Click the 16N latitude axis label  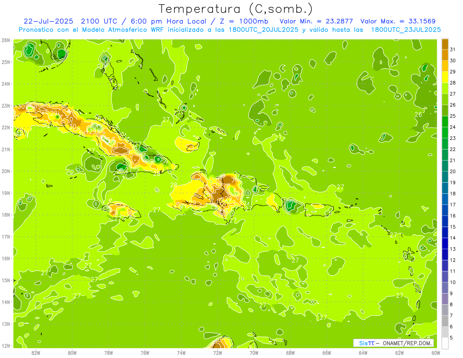5,258
